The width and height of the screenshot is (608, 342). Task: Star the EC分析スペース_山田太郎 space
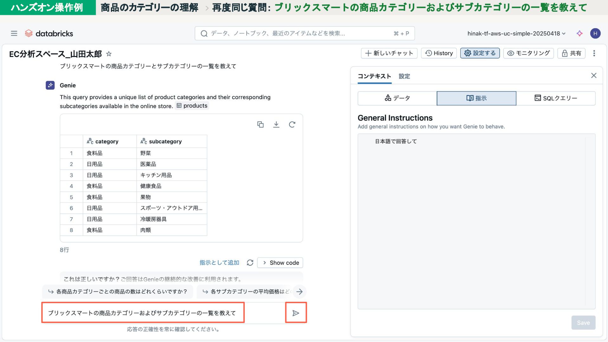(x=109, y=54)
